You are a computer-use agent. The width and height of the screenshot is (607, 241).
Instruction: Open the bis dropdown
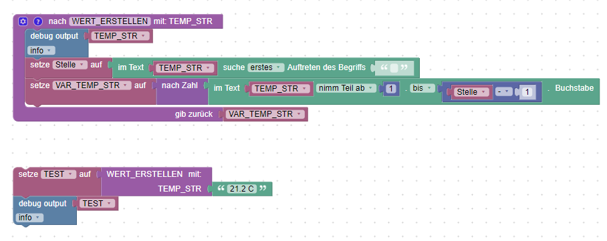tap(422, 88)
